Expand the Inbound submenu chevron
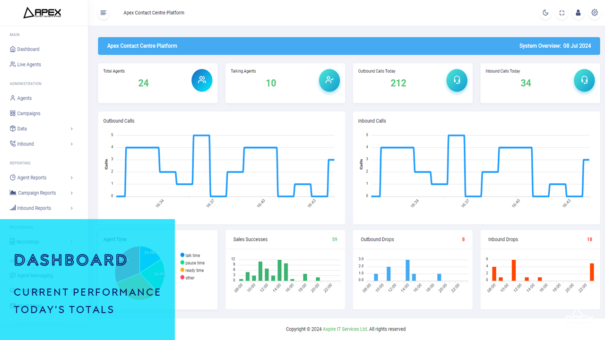 (72, 144)
